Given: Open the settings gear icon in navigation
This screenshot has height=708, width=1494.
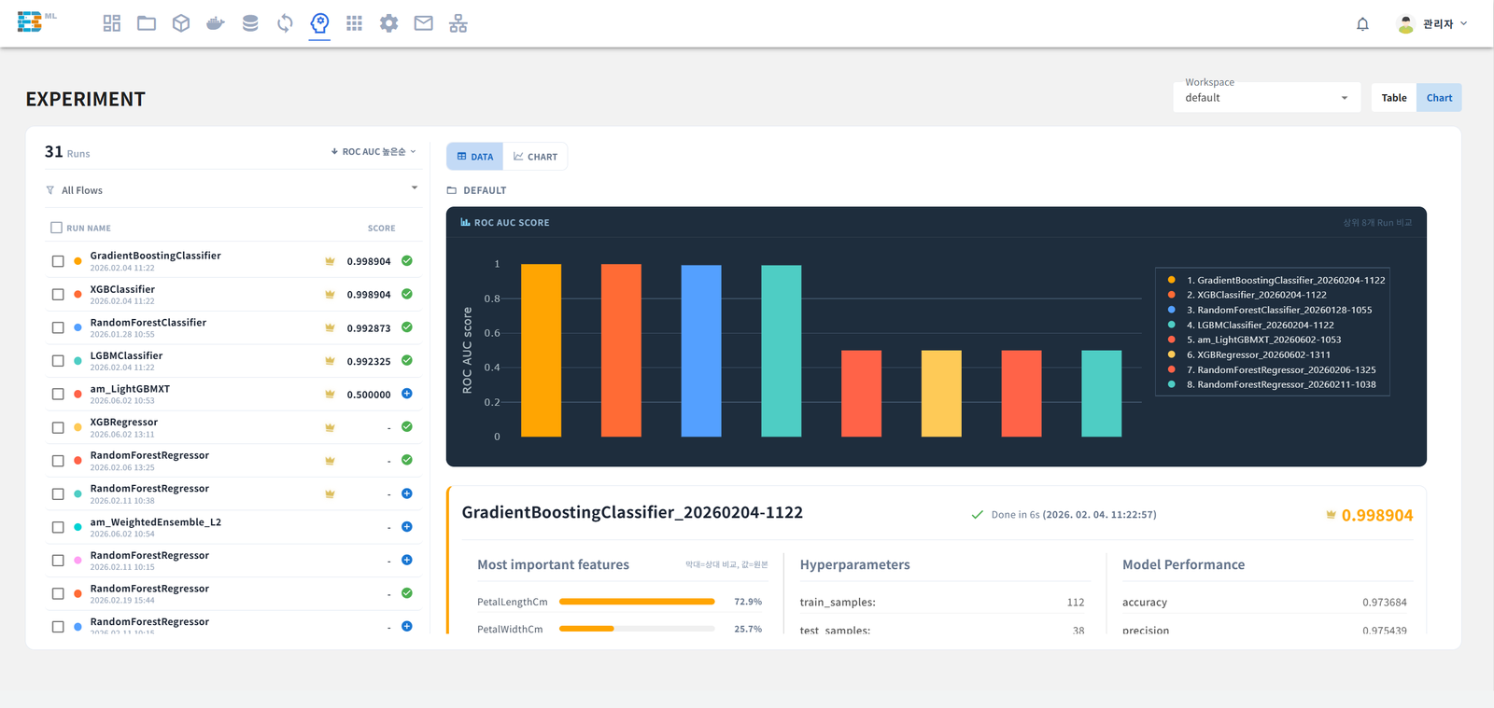Looking at the screenshot, I should pos(388,23).
